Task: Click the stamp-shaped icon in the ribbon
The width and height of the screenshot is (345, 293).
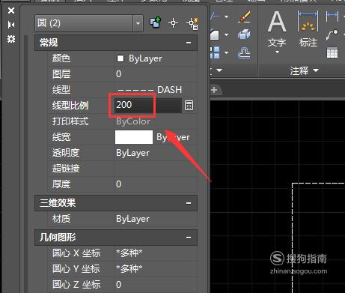Action: tap(244, 52)
